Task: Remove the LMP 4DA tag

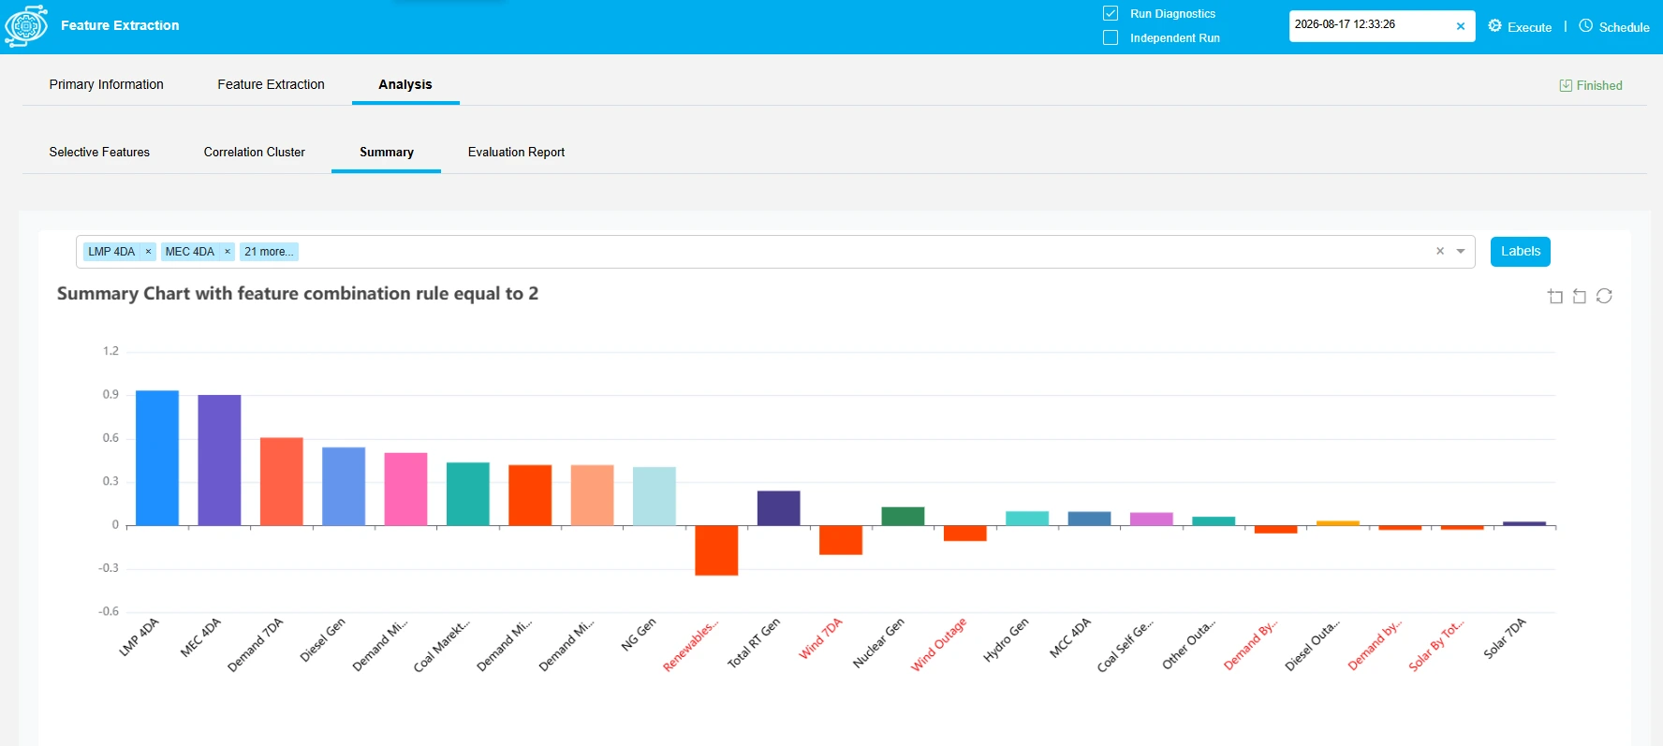Action: click(x=148, y=252)
